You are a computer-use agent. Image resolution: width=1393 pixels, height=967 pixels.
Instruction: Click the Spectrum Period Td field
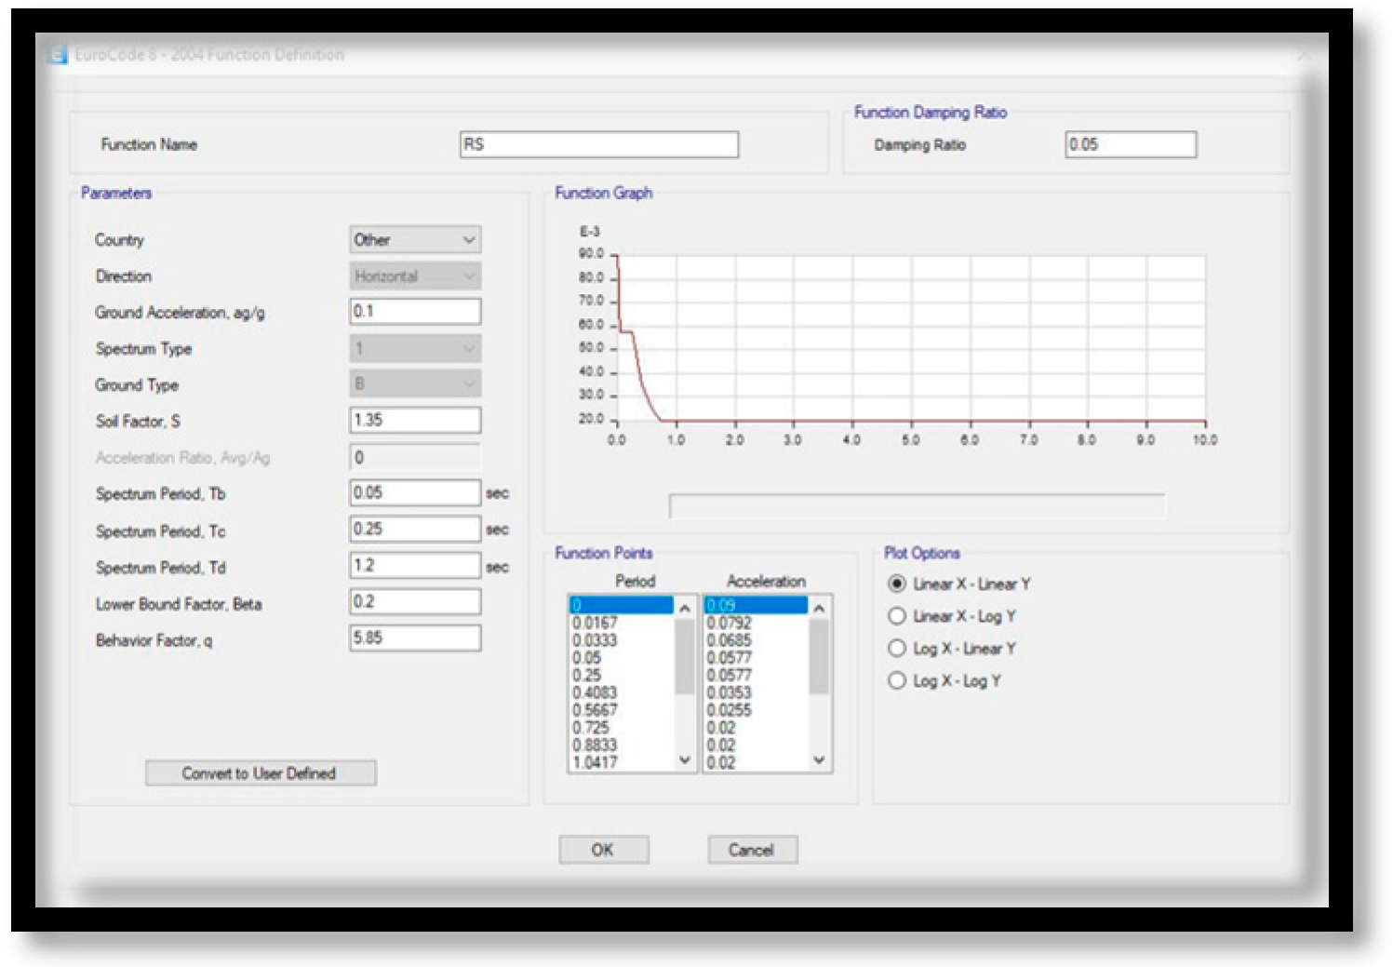[x=415, y=565]
